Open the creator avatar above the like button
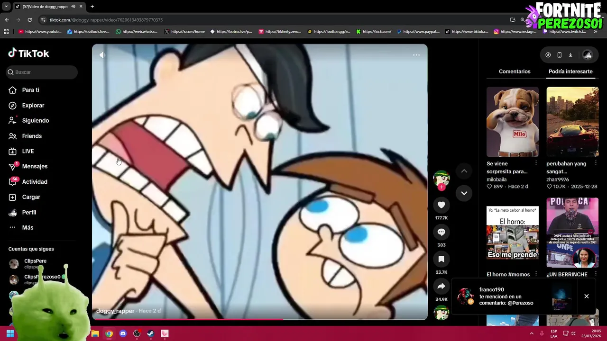607x341 pixels. click(x=441, y=178)
